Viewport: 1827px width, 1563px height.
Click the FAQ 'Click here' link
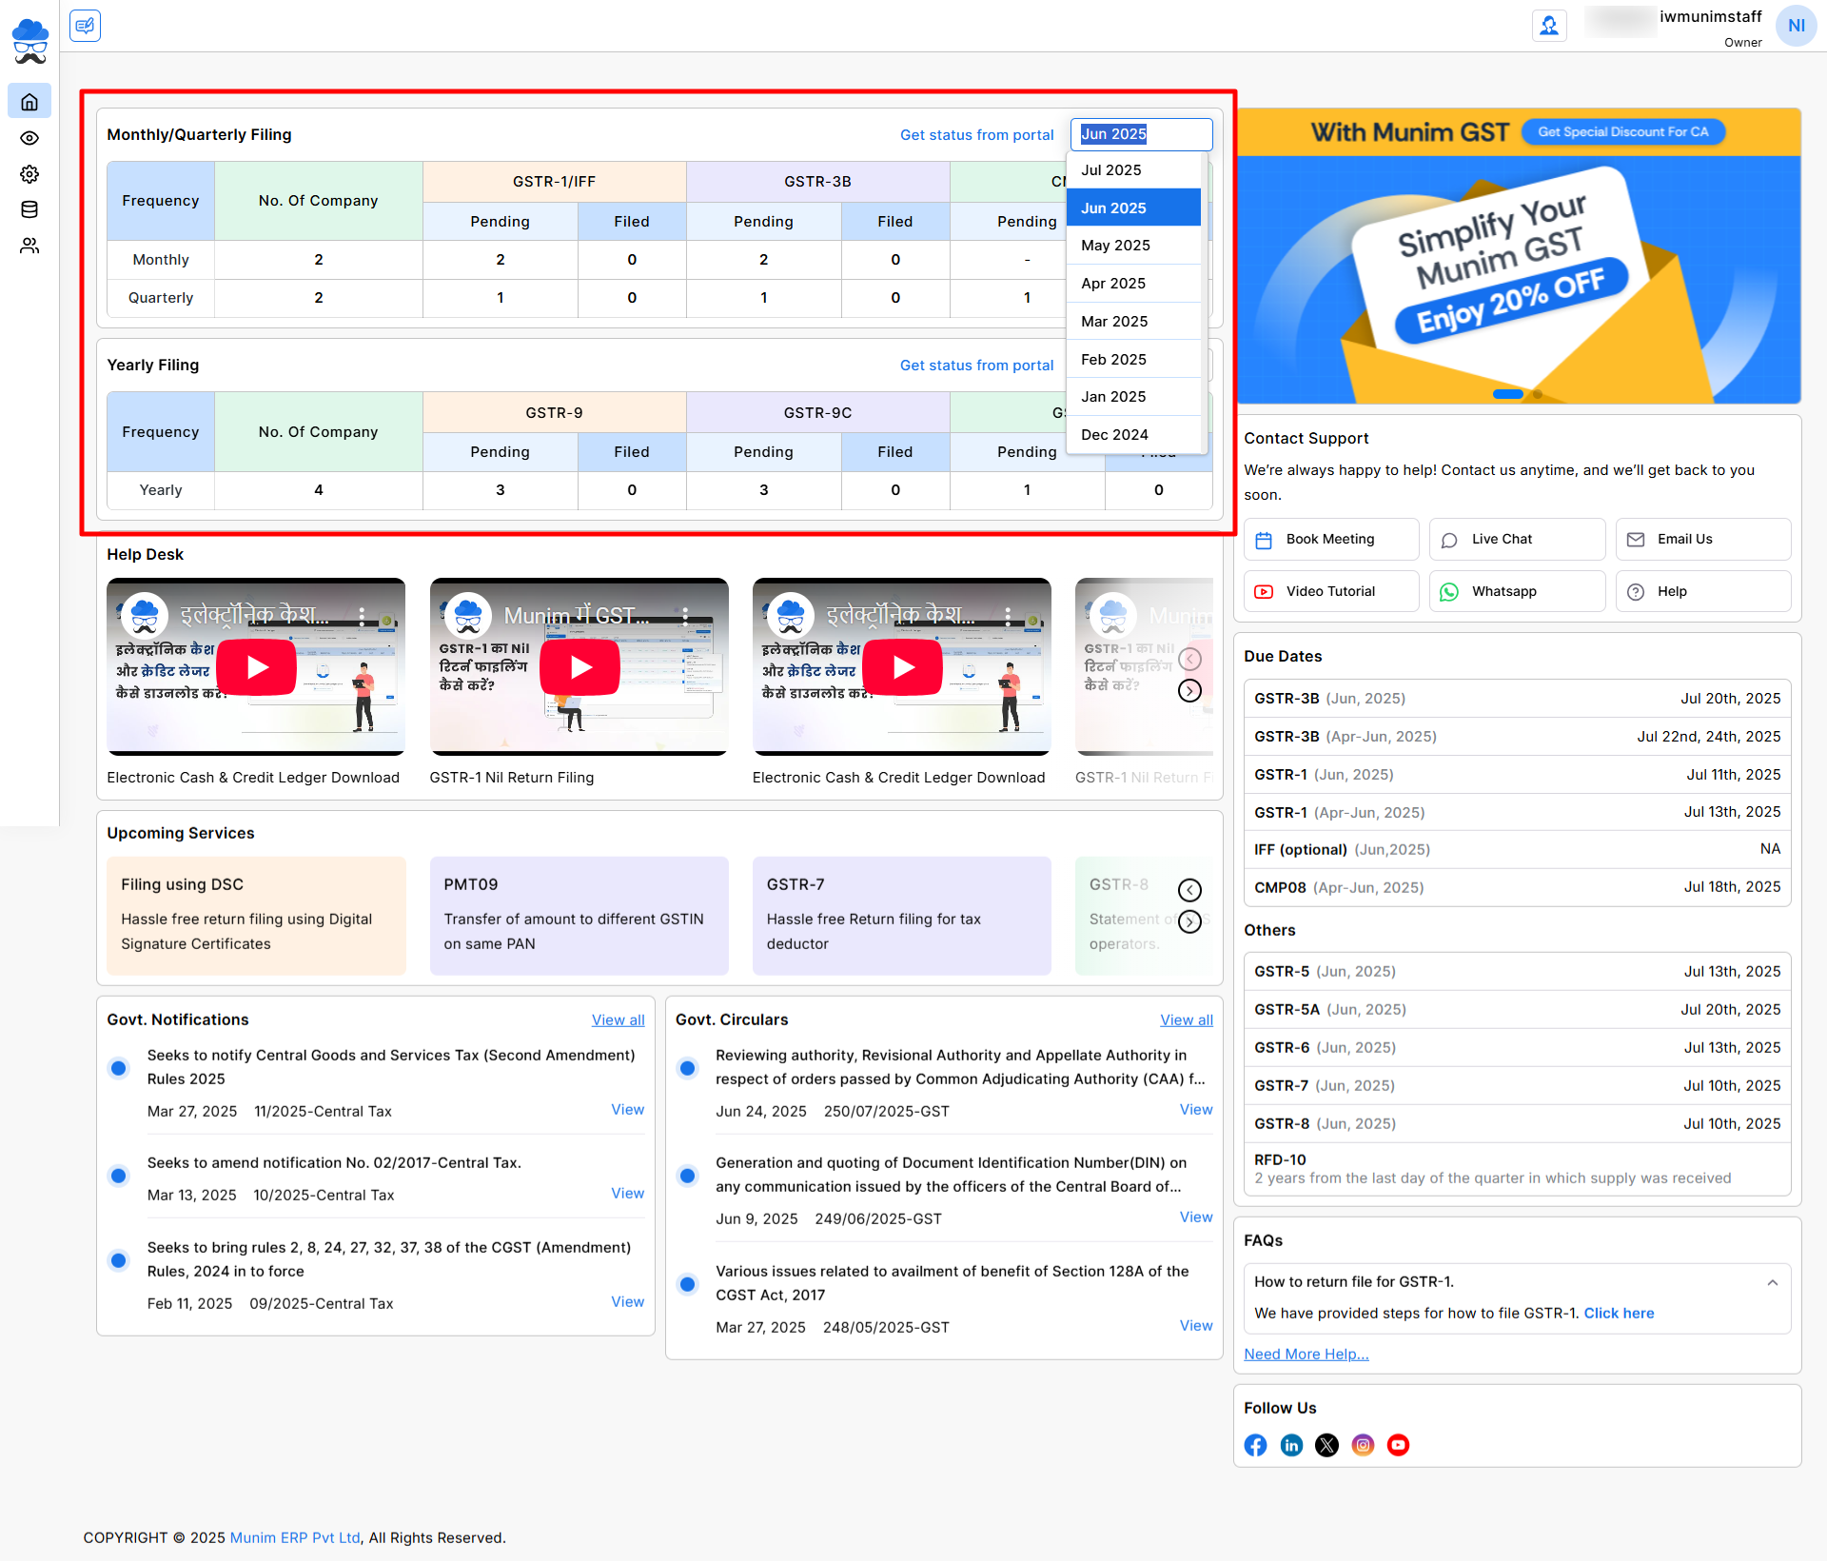1619,1314
